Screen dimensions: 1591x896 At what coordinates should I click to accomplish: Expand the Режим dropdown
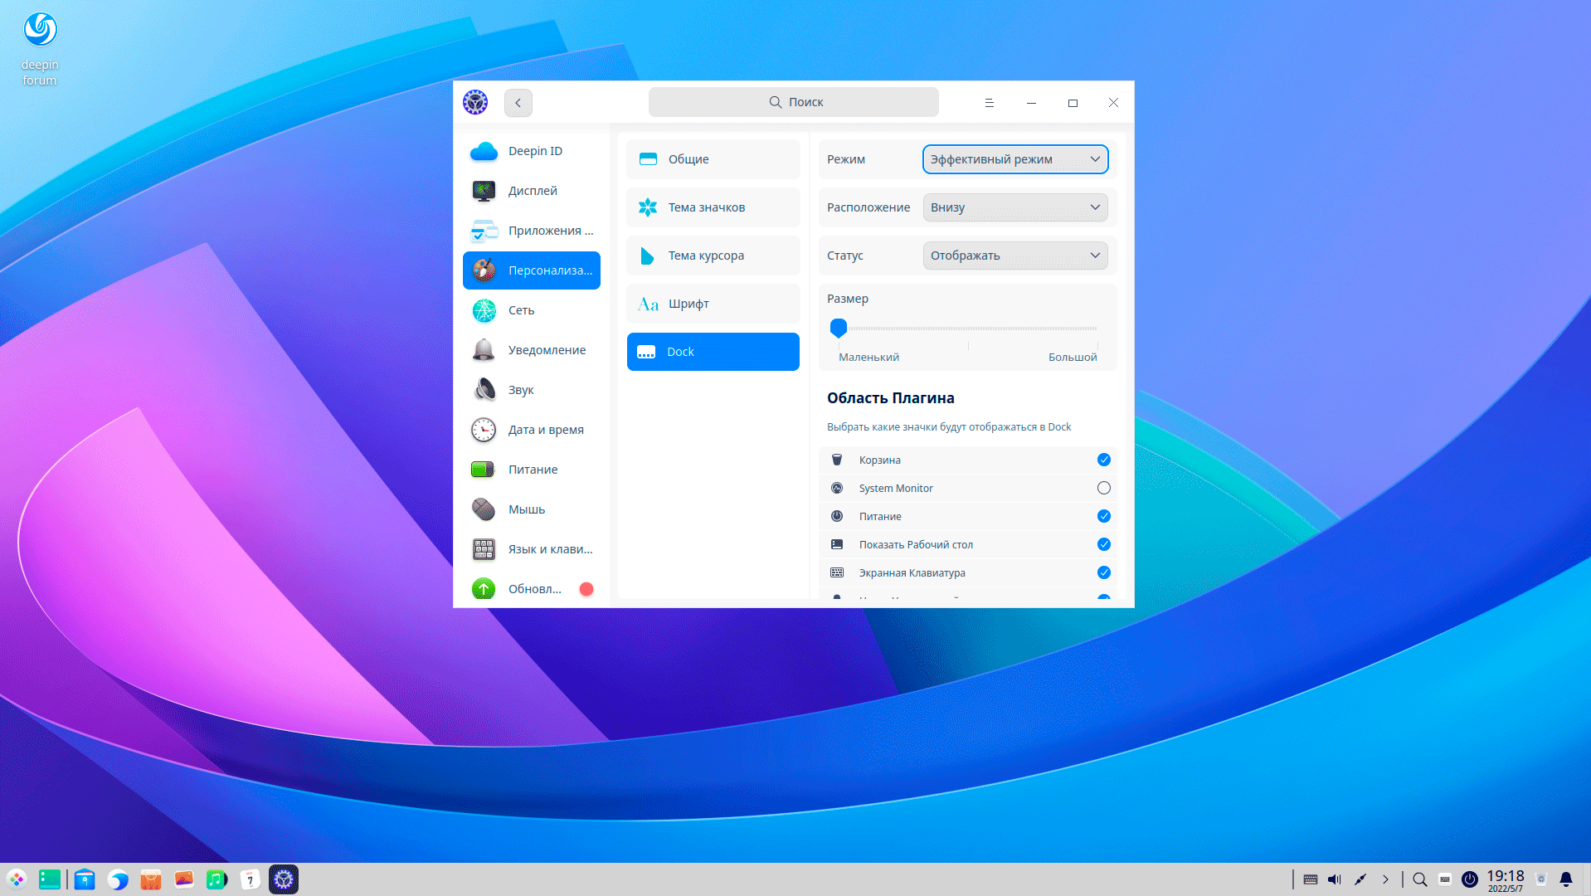(x=1014, y=159)
